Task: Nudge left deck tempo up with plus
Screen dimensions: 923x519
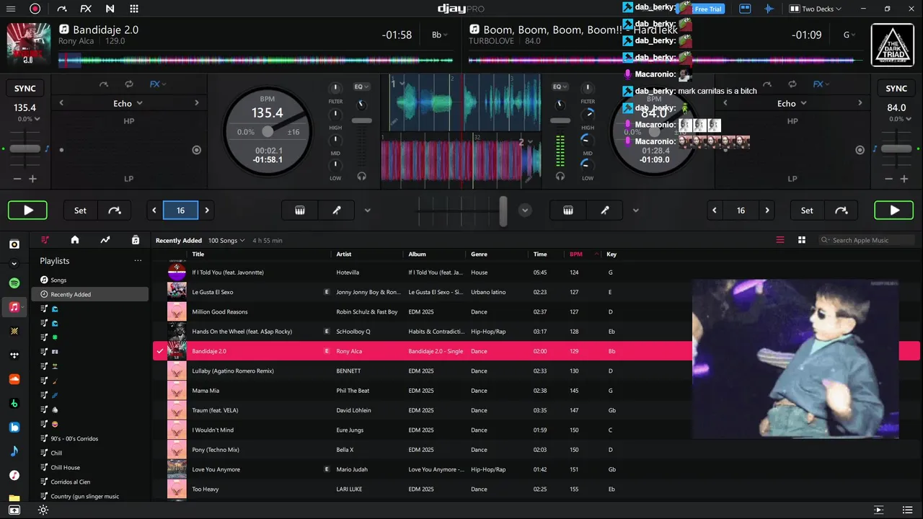Action: point(32,179)
